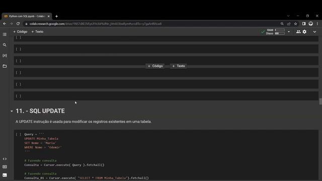This screenshot has width=322, height=181.
Task: Click the RAM and Disco usage indicator
Action: click(275, 32)
